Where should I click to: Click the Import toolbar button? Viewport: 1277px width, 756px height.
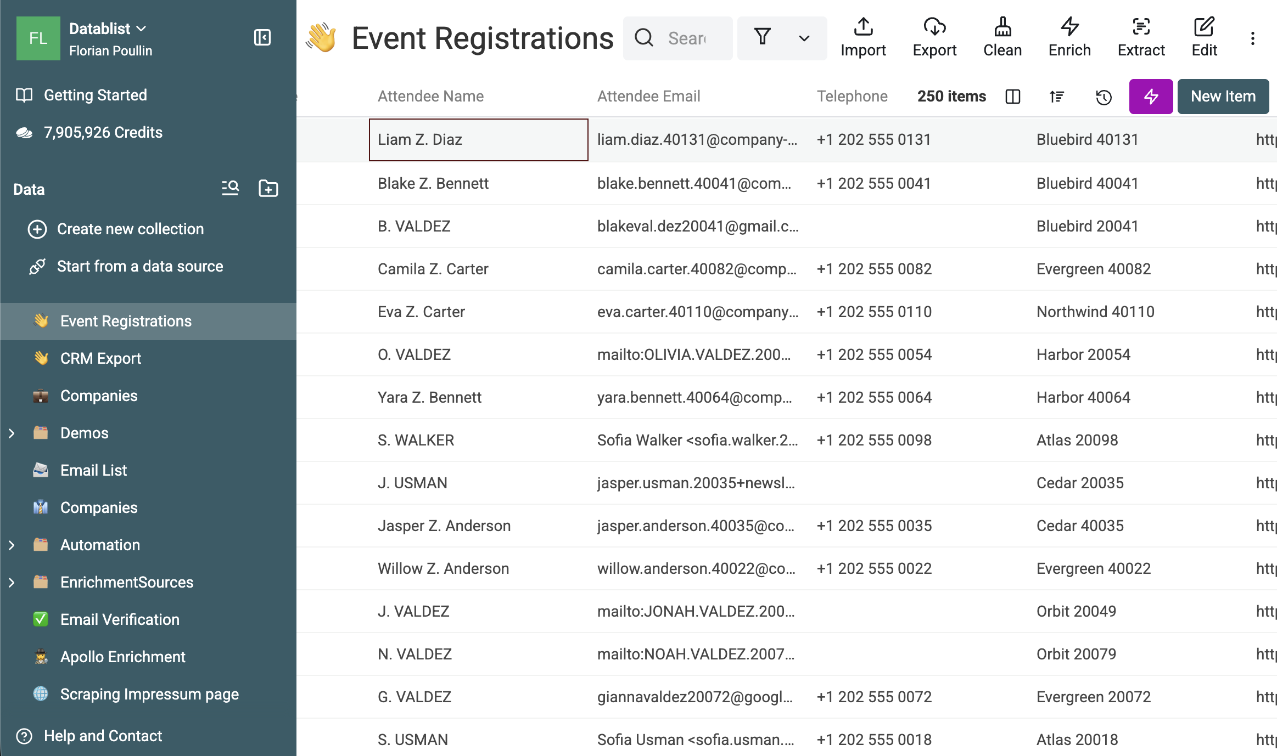(863, 37)
